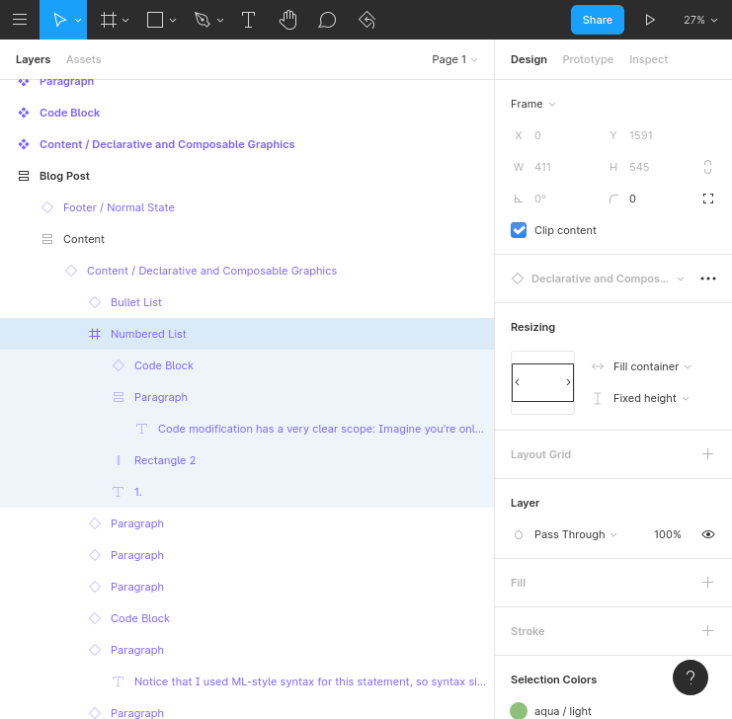Select the Content auto layout layer
The image size is (732, 719).
tap(247, 239)
